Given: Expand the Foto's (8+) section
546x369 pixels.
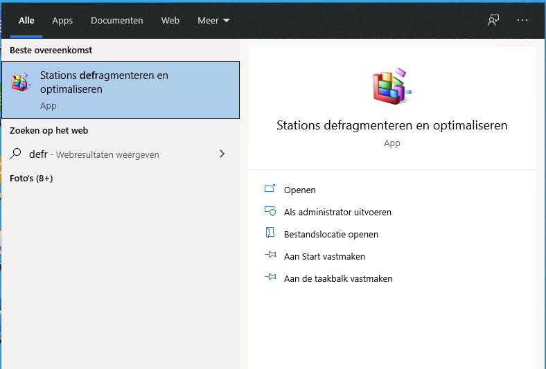Looking at the screenshot, I should coord(31,179).
